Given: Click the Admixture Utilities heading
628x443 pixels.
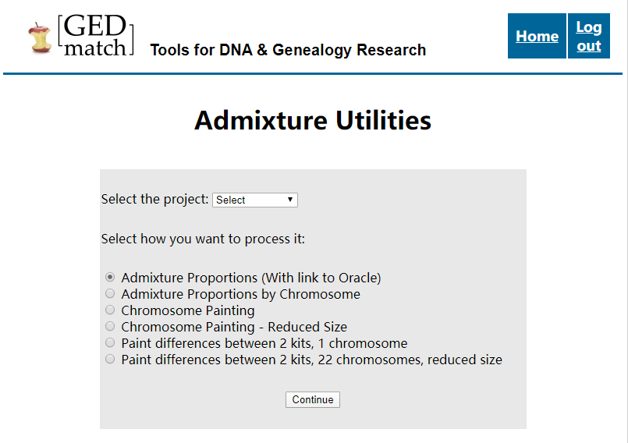Looking at the screenshot, I should click(x=313, y=120).
